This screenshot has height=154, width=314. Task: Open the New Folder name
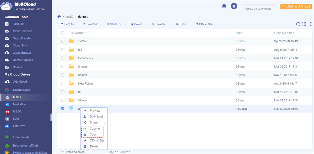point(86,83)
